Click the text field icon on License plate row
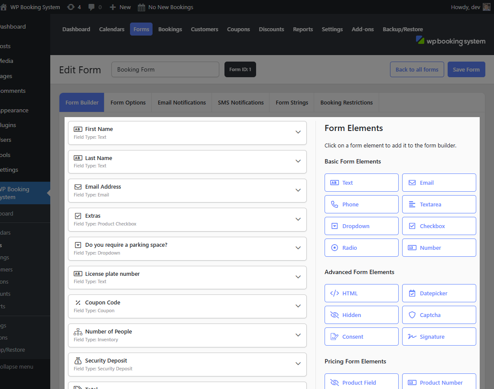The image size is (494, 389). click(78, 274)
